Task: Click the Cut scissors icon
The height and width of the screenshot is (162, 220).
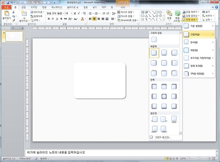Action: 13,12
